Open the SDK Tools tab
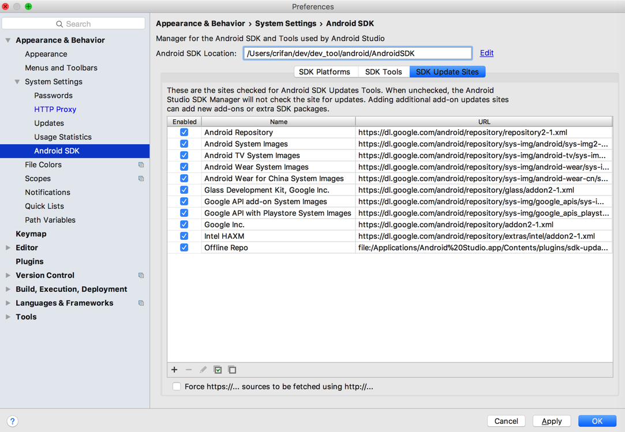This screenshot has width=625, height=432. pos(383,72)
